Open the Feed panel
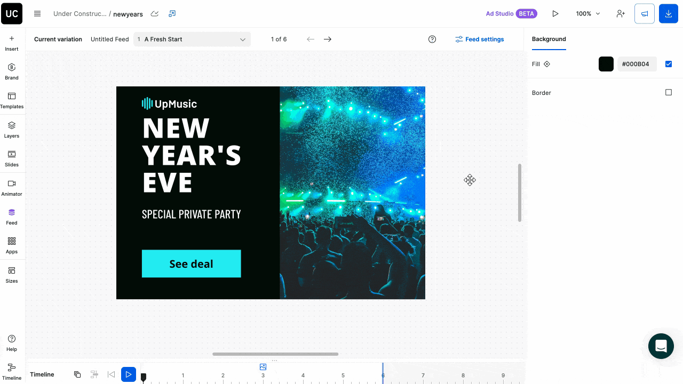683x384 pixels. coord(12,217)
